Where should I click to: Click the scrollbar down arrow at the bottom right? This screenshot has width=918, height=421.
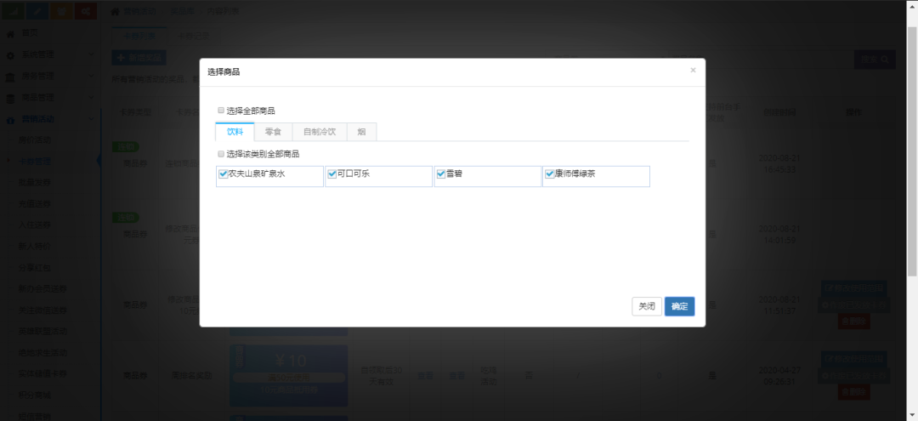[912, 415]
